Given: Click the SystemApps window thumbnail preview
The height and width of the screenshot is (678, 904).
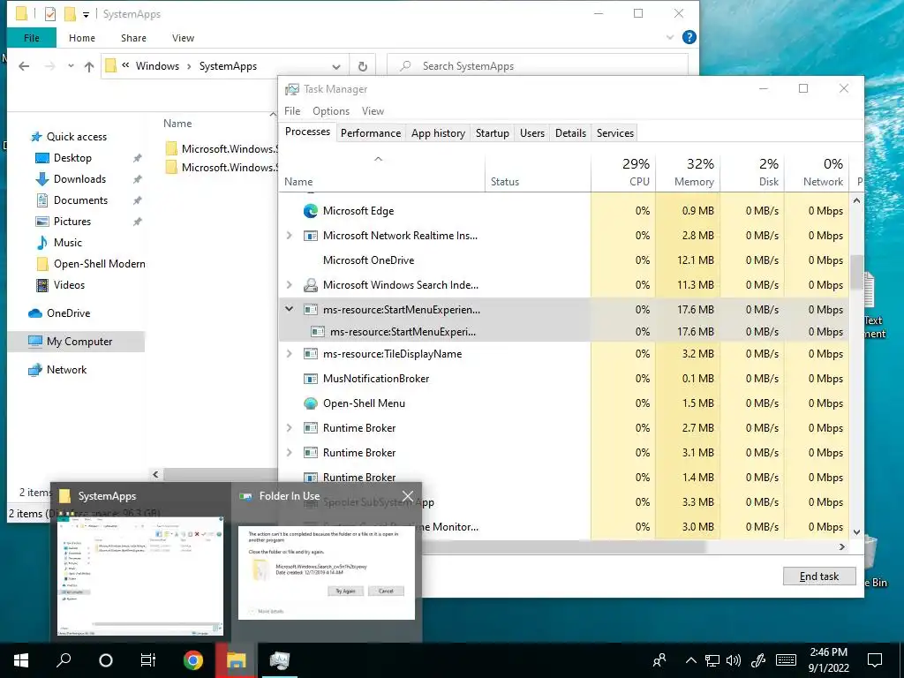Looking at the screenshot, I should [140, 576].
